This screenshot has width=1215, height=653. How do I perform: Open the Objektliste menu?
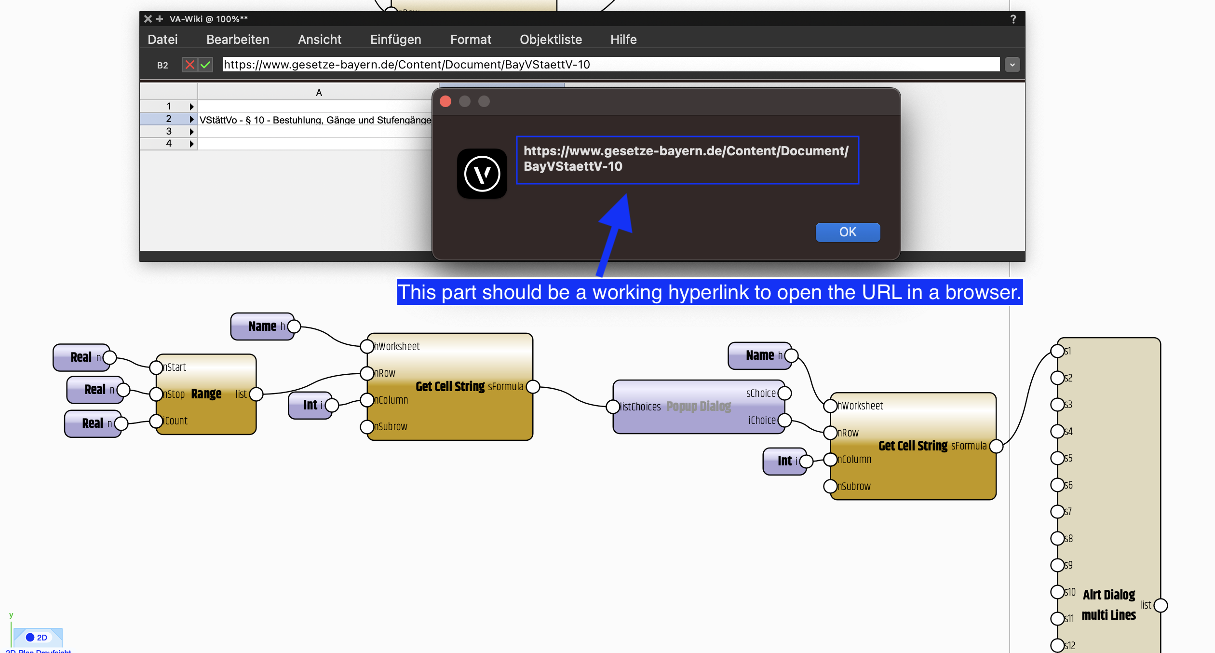pos(551,40)
